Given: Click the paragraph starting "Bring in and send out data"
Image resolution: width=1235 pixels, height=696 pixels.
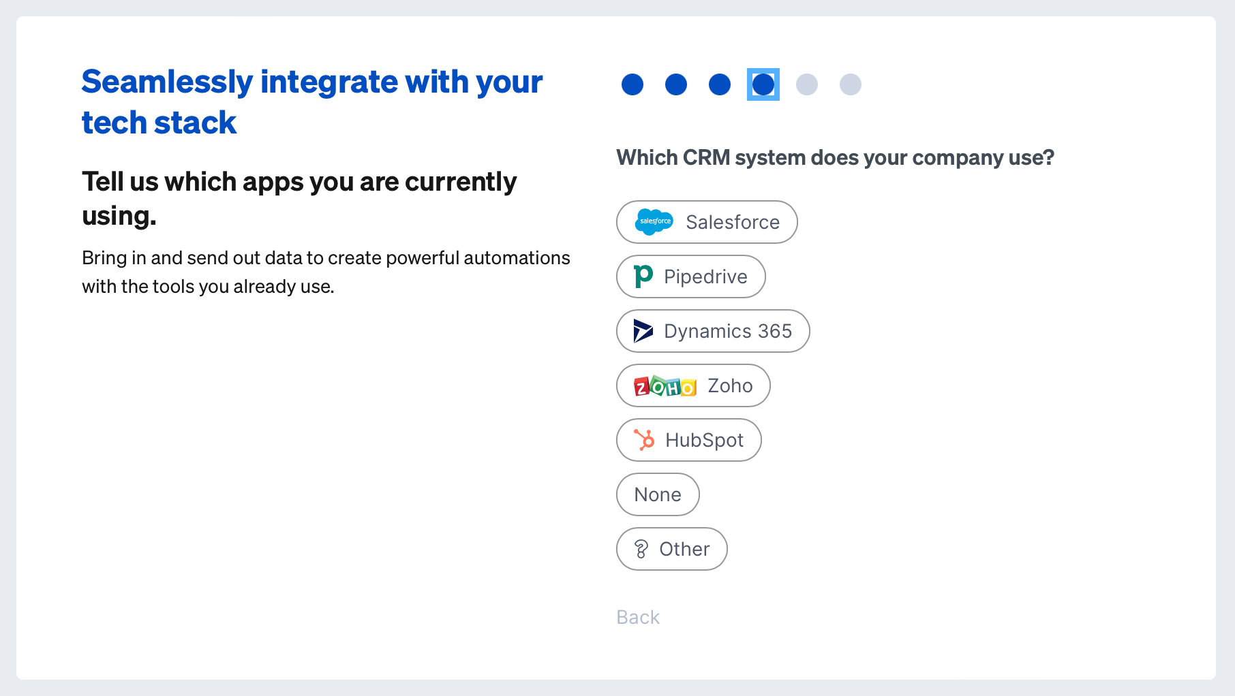Looking at the screenshot, I should click(326, 272).
